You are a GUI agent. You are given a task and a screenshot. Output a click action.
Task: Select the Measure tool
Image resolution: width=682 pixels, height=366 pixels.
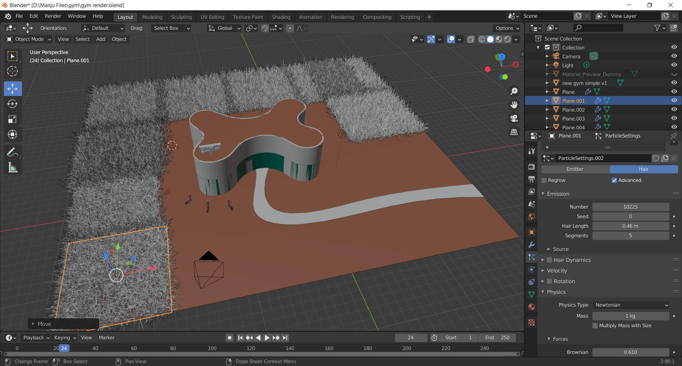12,167
